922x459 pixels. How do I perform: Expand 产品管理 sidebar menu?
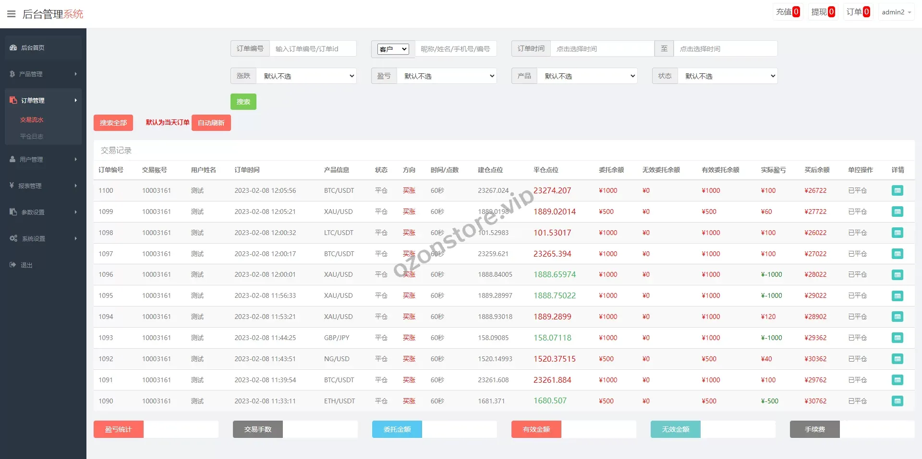[x=43, y=74]
